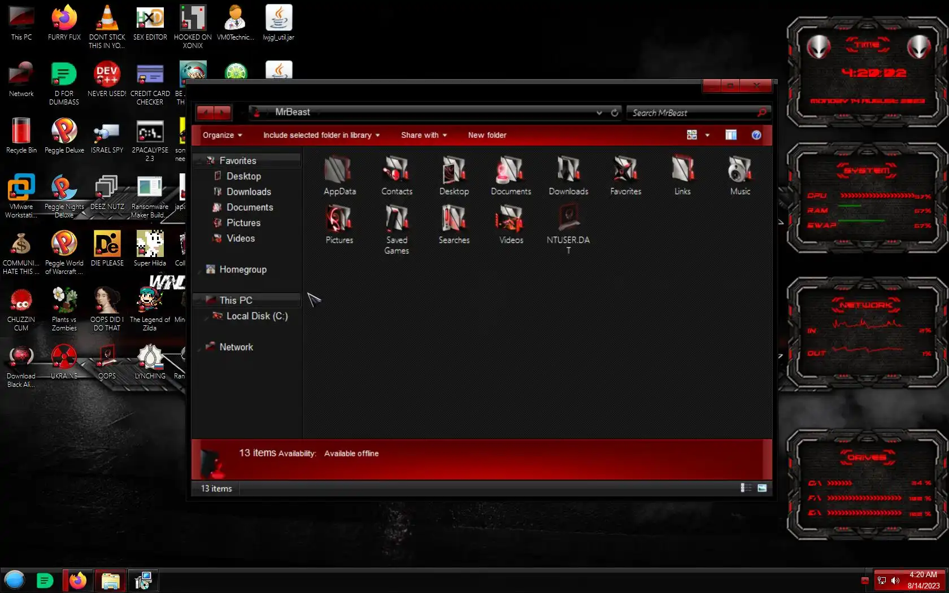Click the change view icon in toolbar
Viewport: 949px width, 593px height.
692,135
